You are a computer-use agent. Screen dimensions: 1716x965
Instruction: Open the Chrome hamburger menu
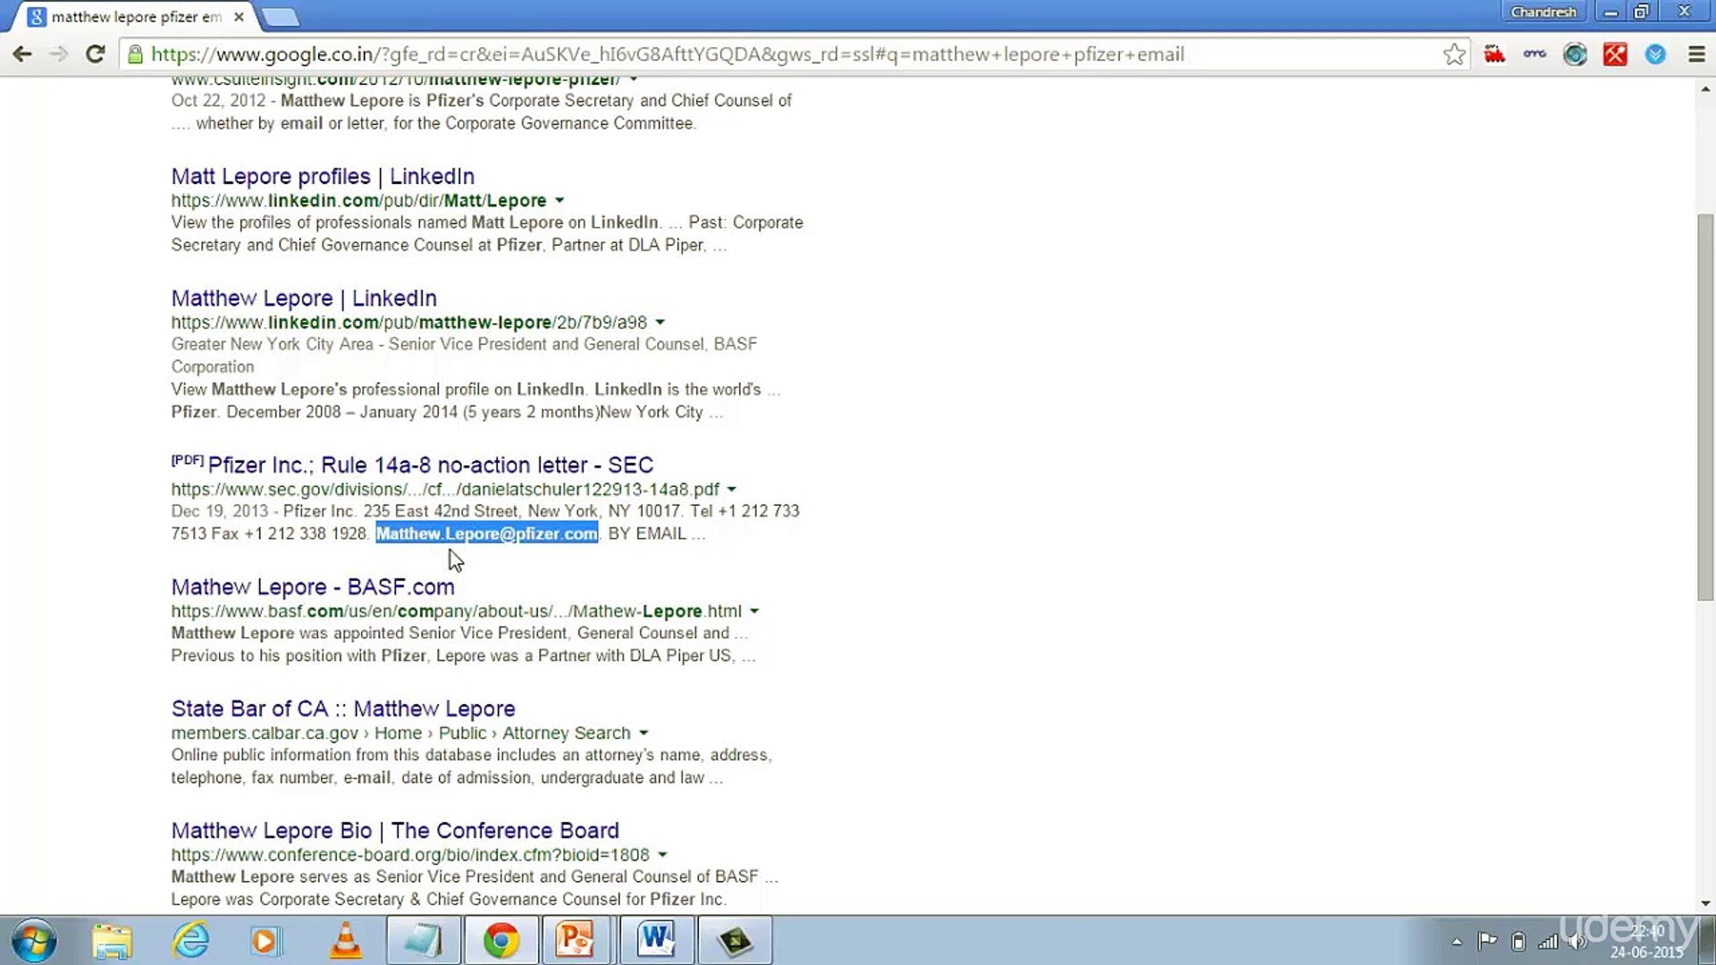point(1696,55)
